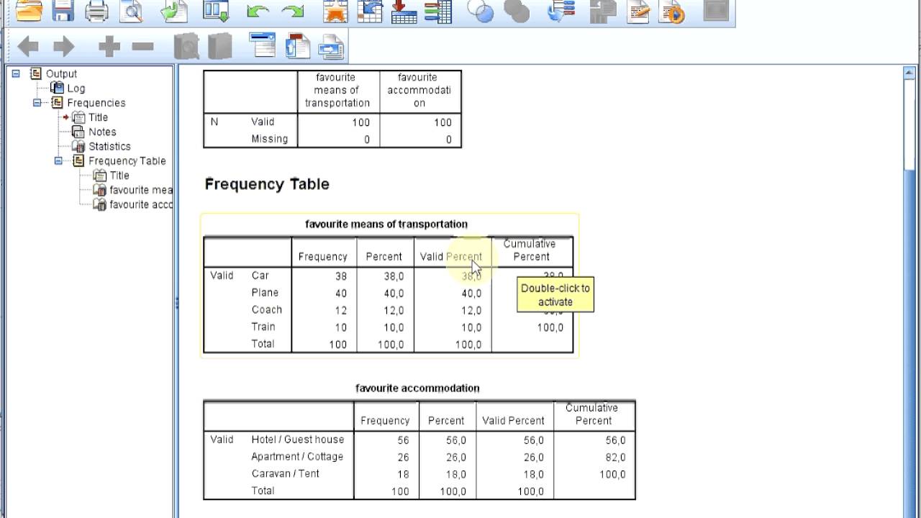
Task: Collapse outline using the minus toolbar icon
Action: [143, 47]
